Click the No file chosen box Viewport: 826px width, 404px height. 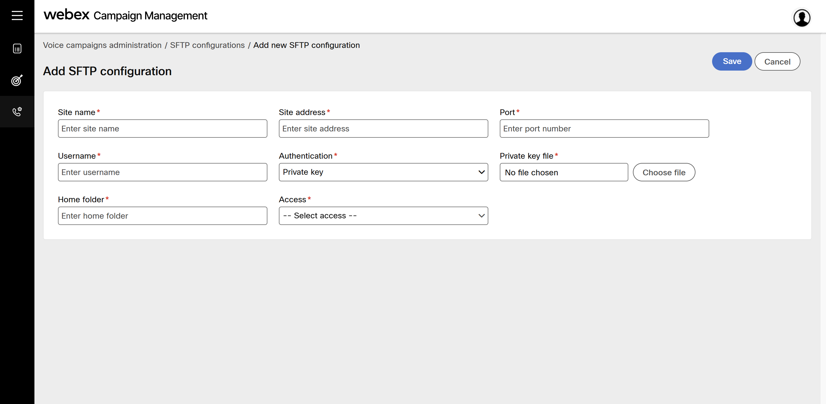pyautogui.click(x=563, y=172)
